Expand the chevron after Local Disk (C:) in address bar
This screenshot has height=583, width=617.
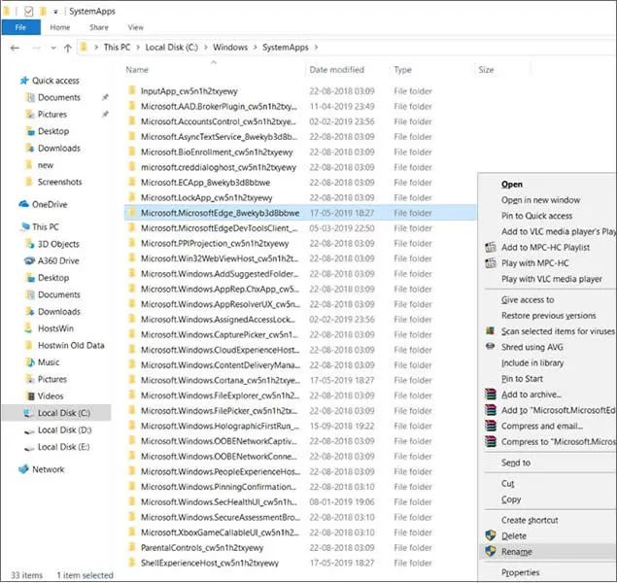click(205, 48)
